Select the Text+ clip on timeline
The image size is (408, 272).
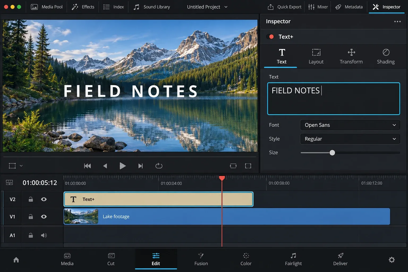coord(159,199)
